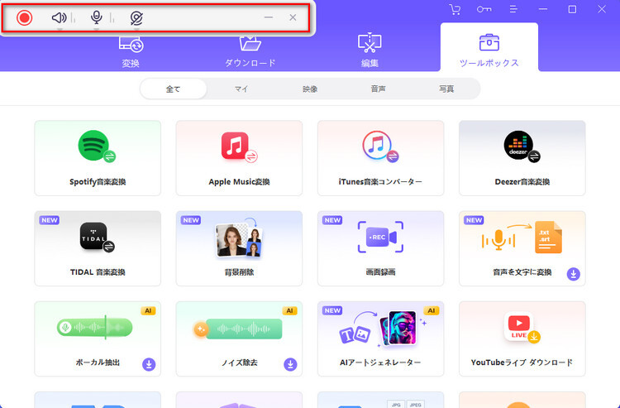Viewport: 620px width, 408px height.
Task: Toggle the webcam in recording toolbar
Action: [136, 18]
